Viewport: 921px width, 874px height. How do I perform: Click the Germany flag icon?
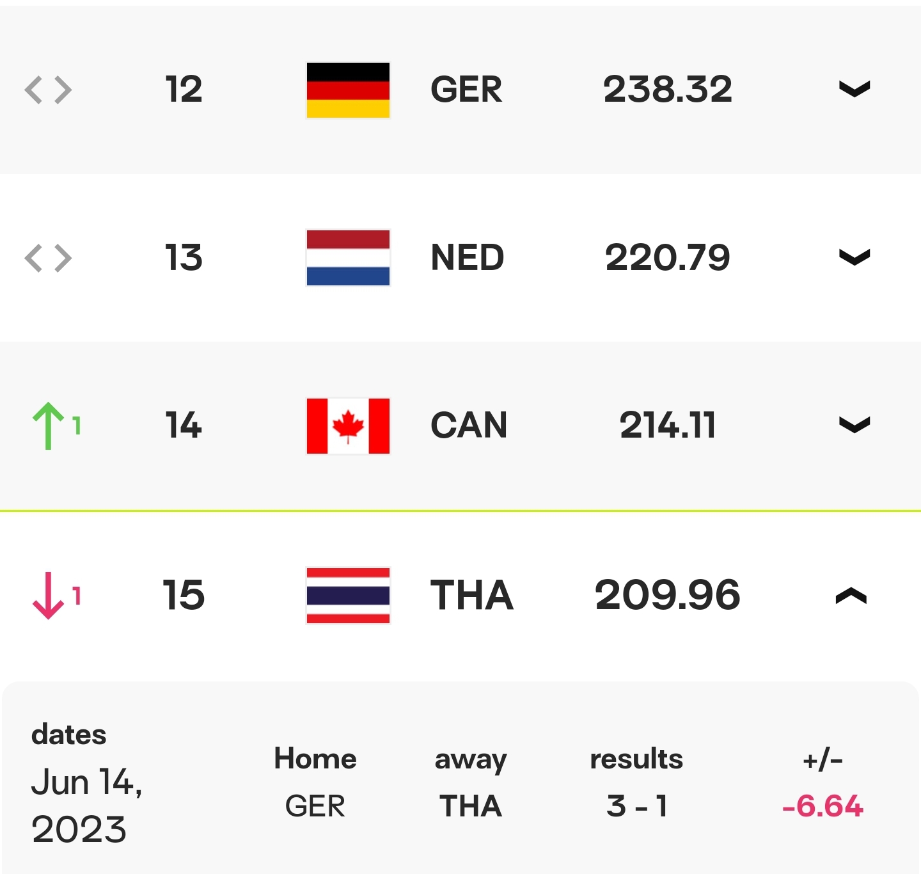click(348, 90)
